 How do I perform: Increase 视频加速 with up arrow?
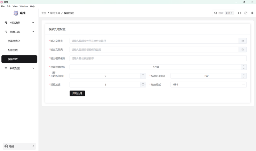tap(143, 83)
